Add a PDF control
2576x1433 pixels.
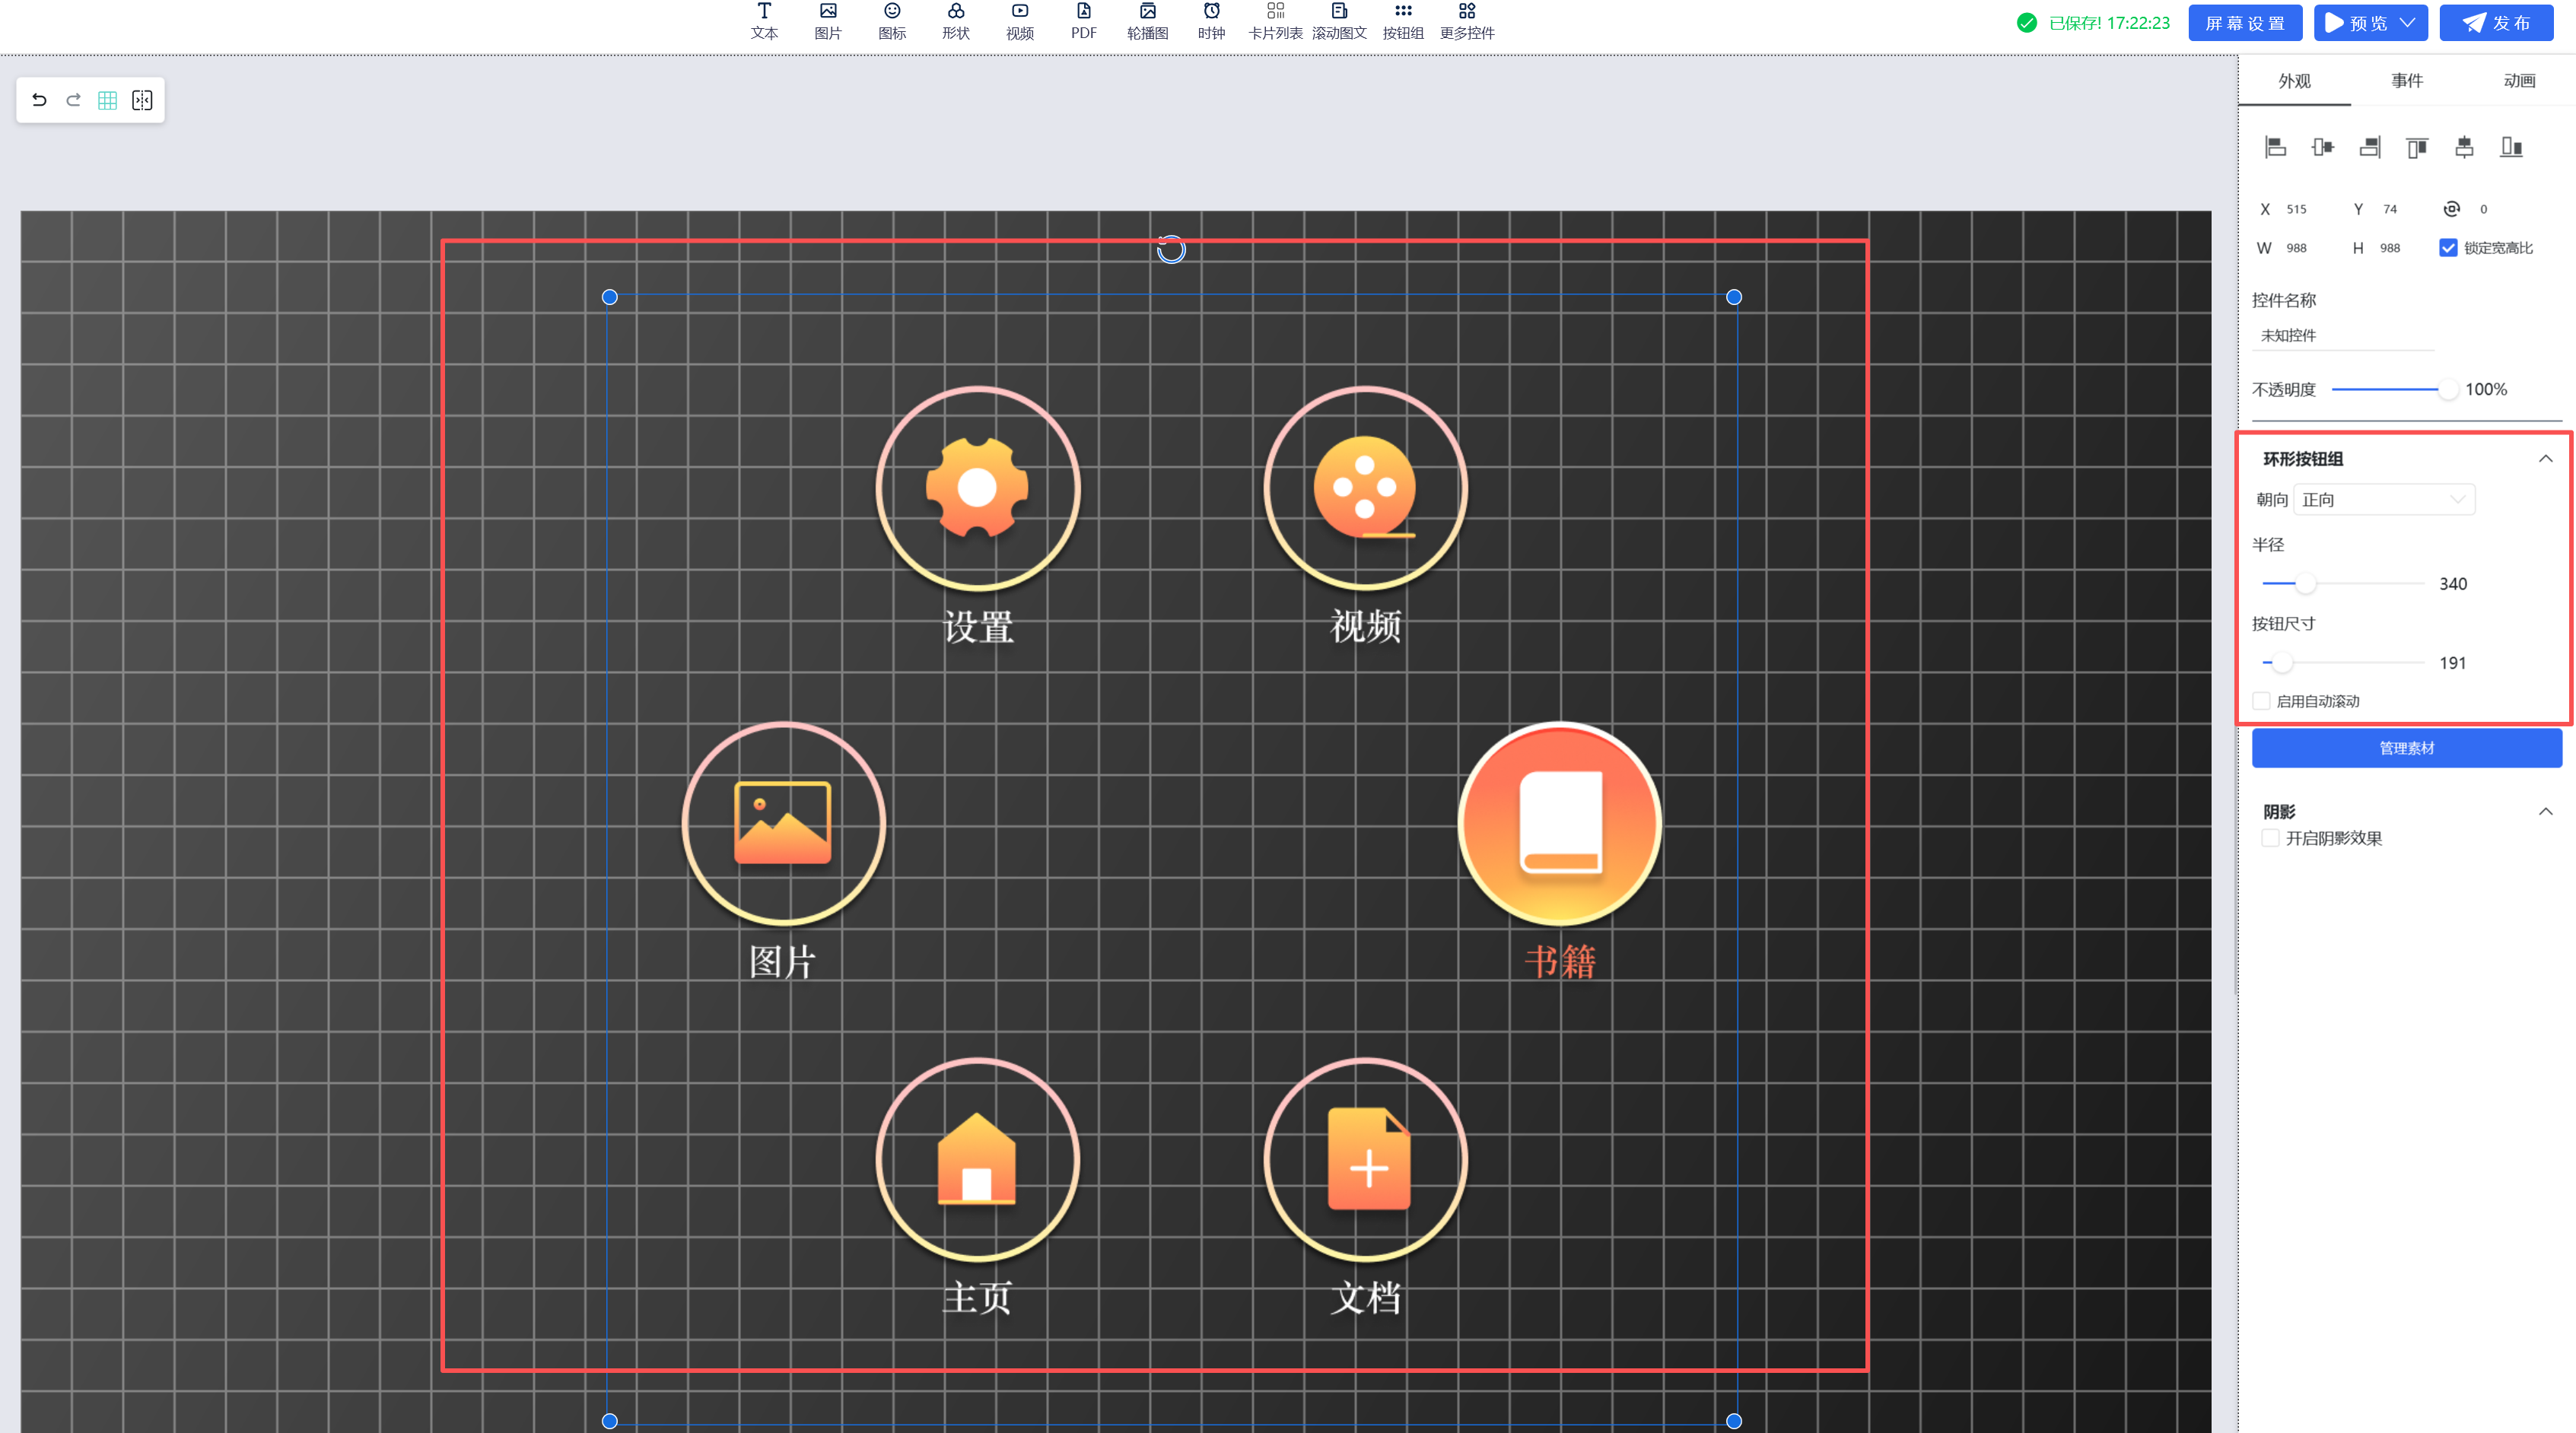[x=1084, y=21]
